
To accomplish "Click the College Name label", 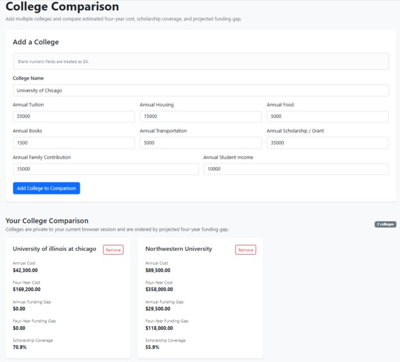I will point(28,78).
